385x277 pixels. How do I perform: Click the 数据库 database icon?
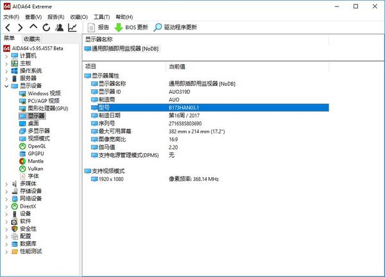pyautogui.click(x=15, y=244)
